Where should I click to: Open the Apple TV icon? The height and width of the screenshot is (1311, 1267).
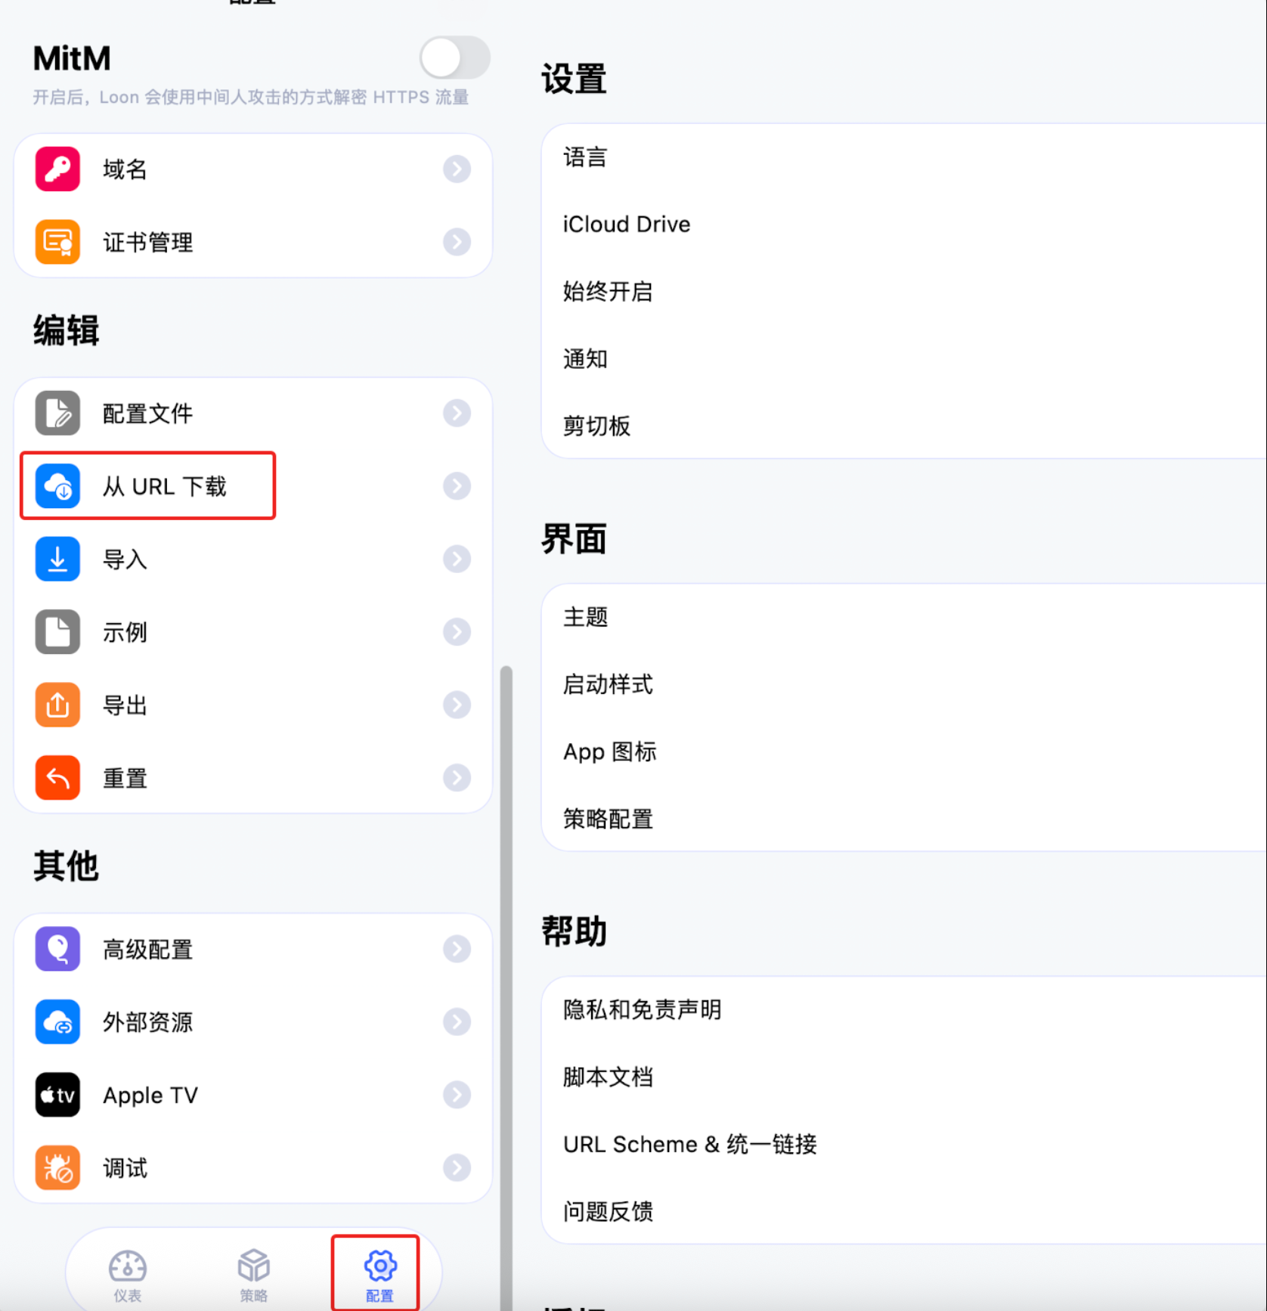click(57, 1095)
